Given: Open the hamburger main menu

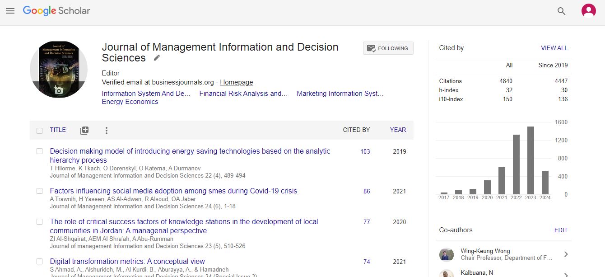Looking at the screenshot, I should coord(10,11).
